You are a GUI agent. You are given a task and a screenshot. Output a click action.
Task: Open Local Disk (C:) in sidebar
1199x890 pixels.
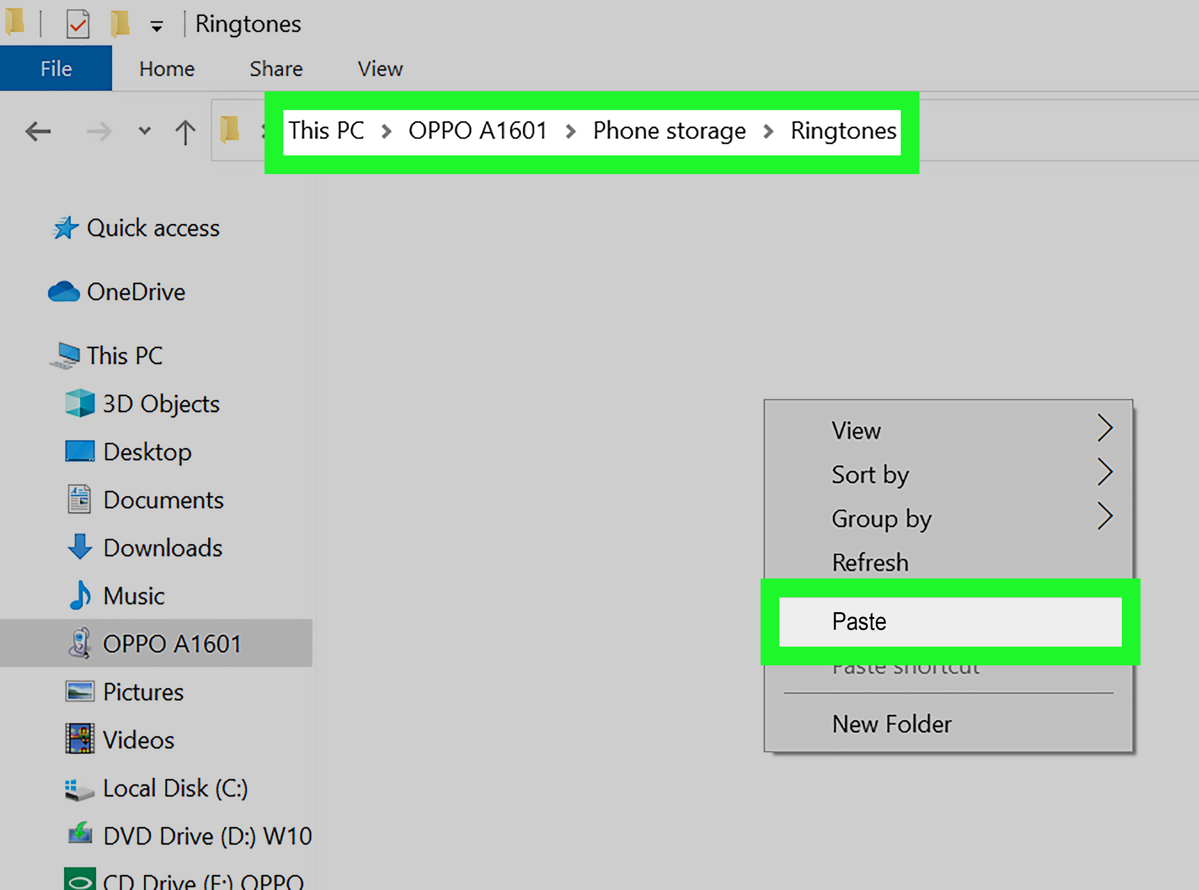coord(175,788)
